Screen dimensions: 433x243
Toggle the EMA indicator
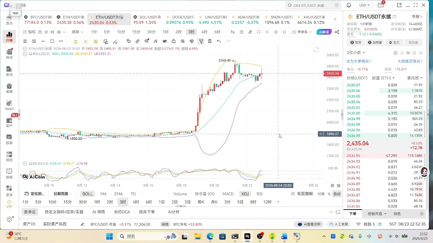(118, 194)
